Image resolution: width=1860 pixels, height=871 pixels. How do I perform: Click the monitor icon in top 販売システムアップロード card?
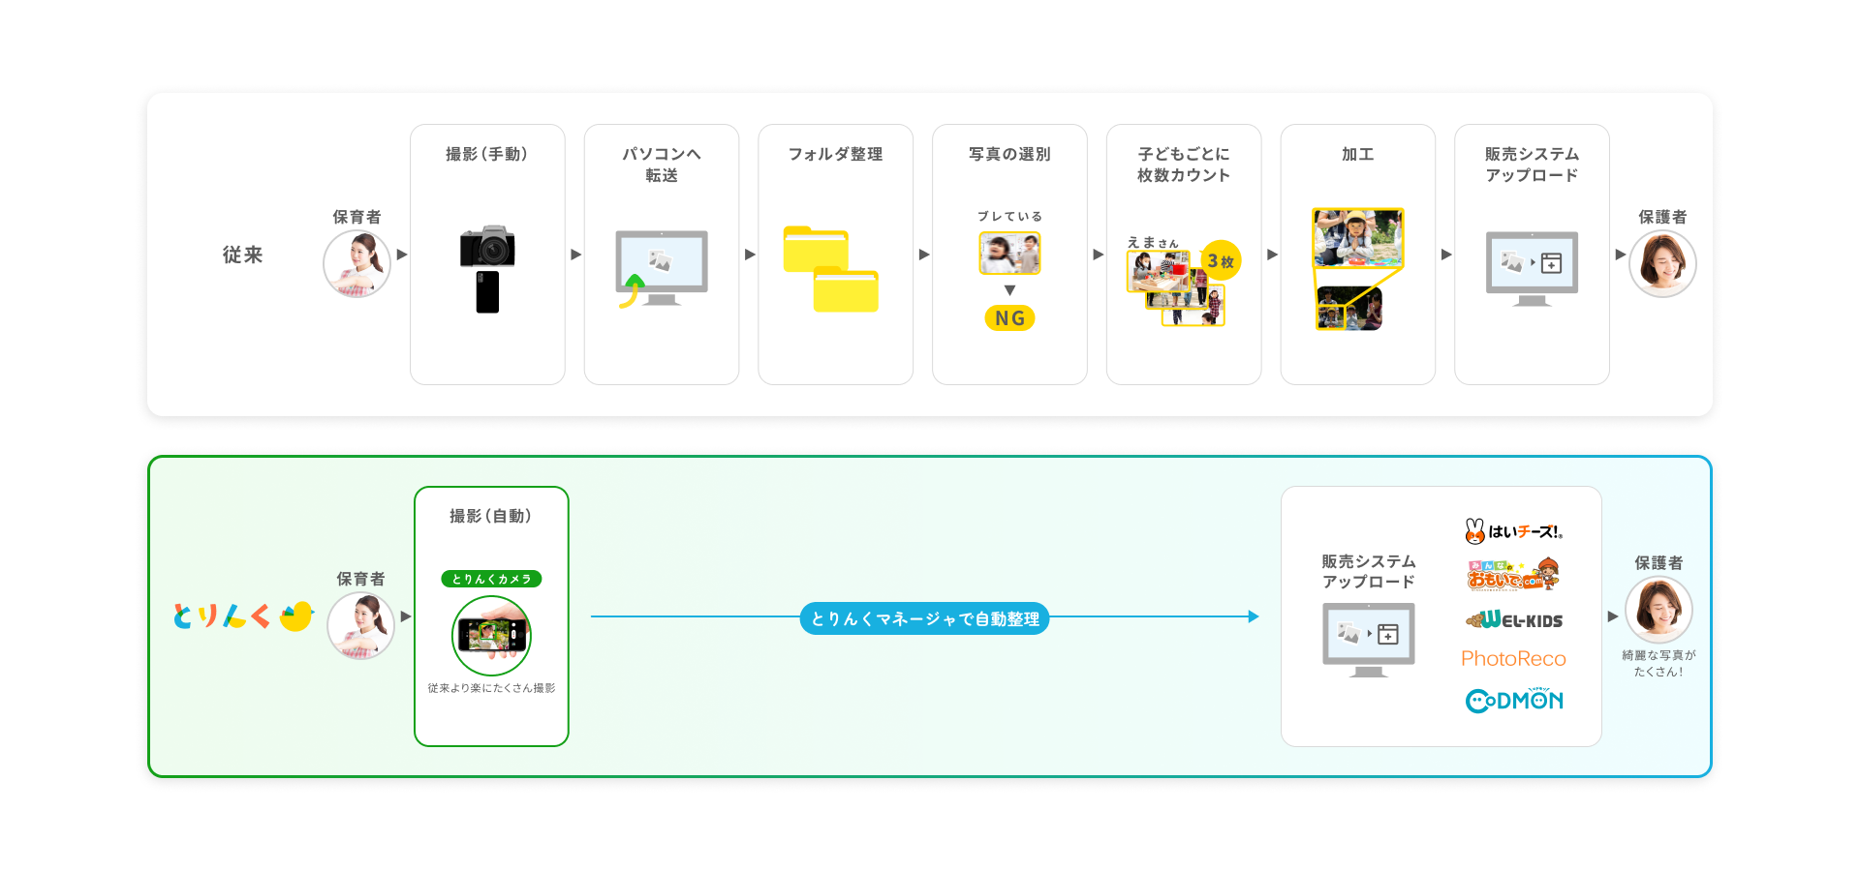(1532, 267)
